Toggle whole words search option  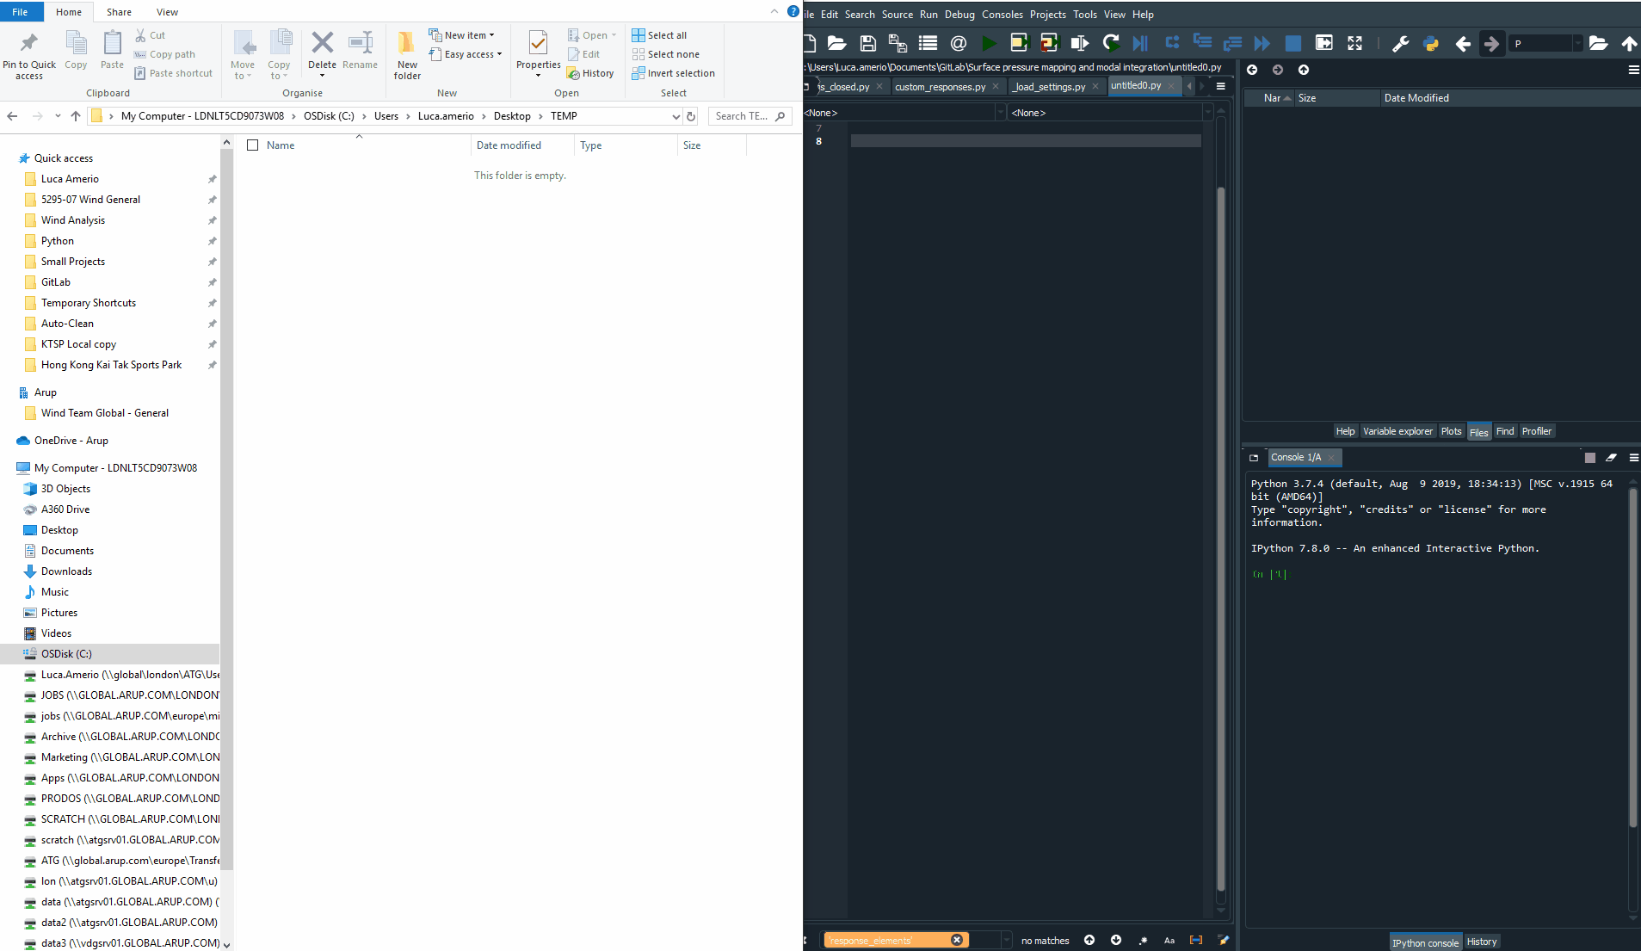pos(1196,940)
